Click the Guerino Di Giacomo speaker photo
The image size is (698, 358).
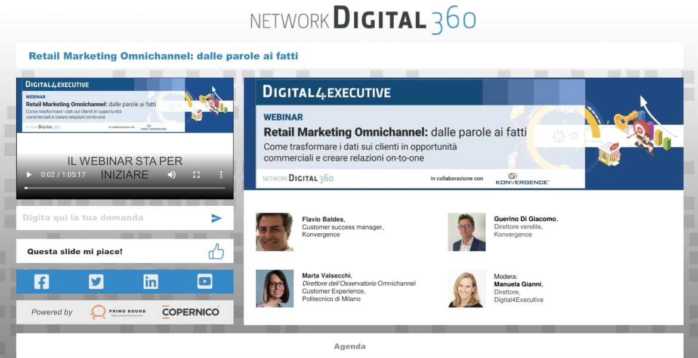click(x=467, y=232)
